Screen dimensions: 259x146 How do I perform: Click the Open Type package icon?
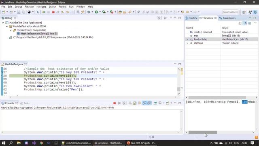tap(120, 12)
